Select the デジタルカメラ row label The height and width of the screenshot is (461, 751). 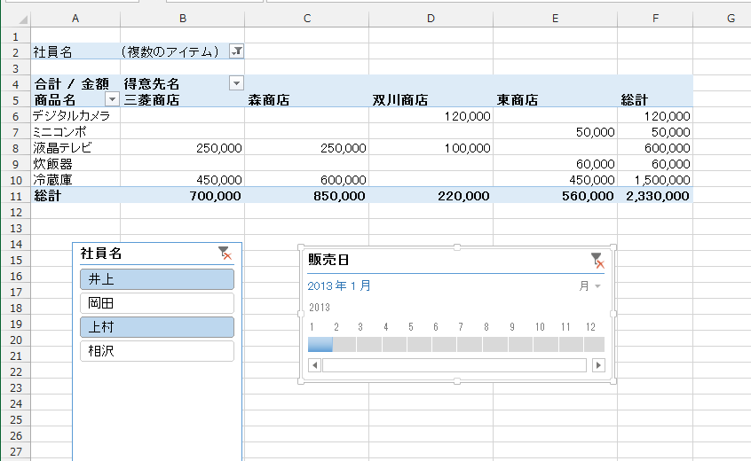click(75, 116)
